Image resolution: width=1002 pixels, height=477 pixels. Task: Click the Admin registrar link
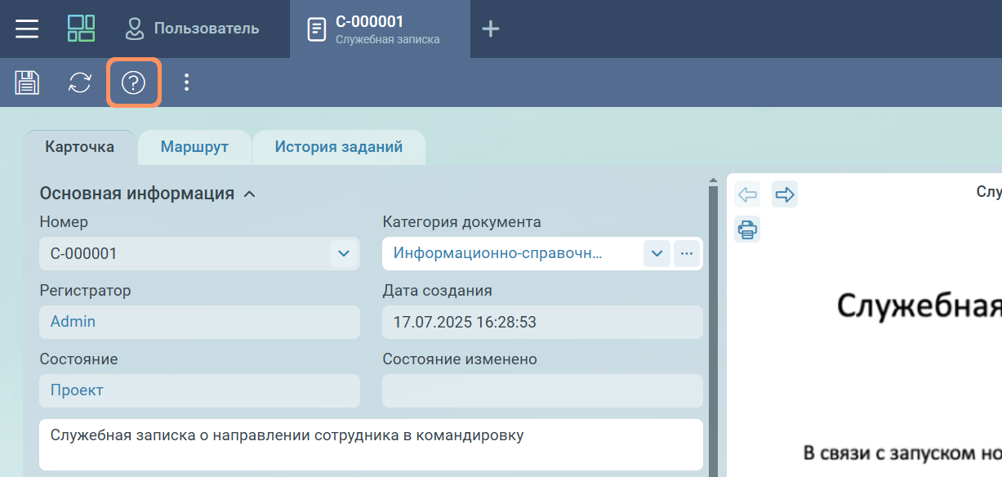click(73, 322)
